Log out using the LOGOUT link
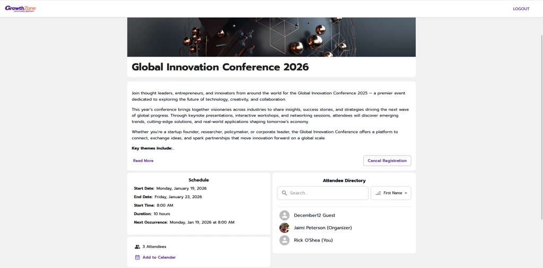Screen dimensions: 543x268 (521, 9)
